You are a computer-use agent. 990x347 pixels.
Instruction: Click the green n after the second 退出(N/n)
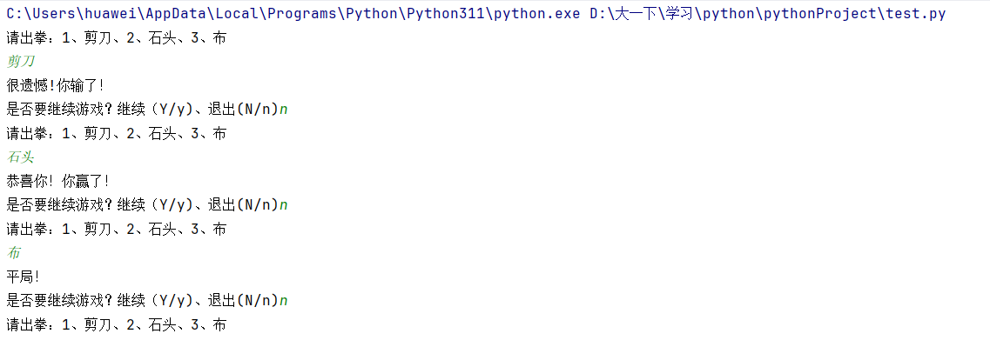pos(284,205)
